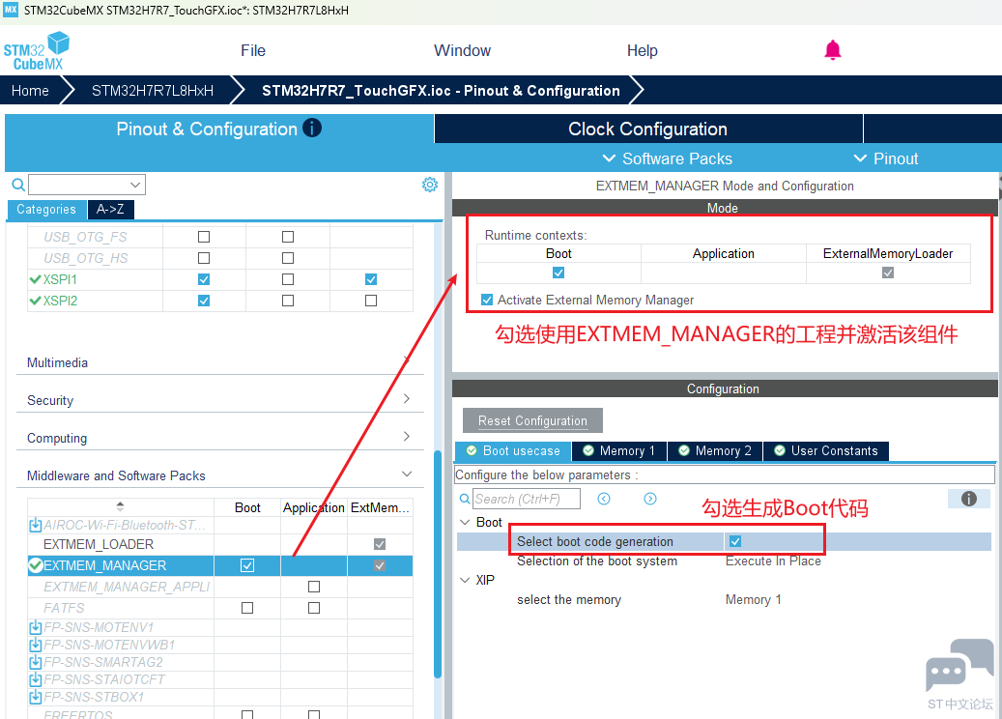The width and height of the screenshot is (1002, 719).
Task: Open the File menu
Action: 253,50
